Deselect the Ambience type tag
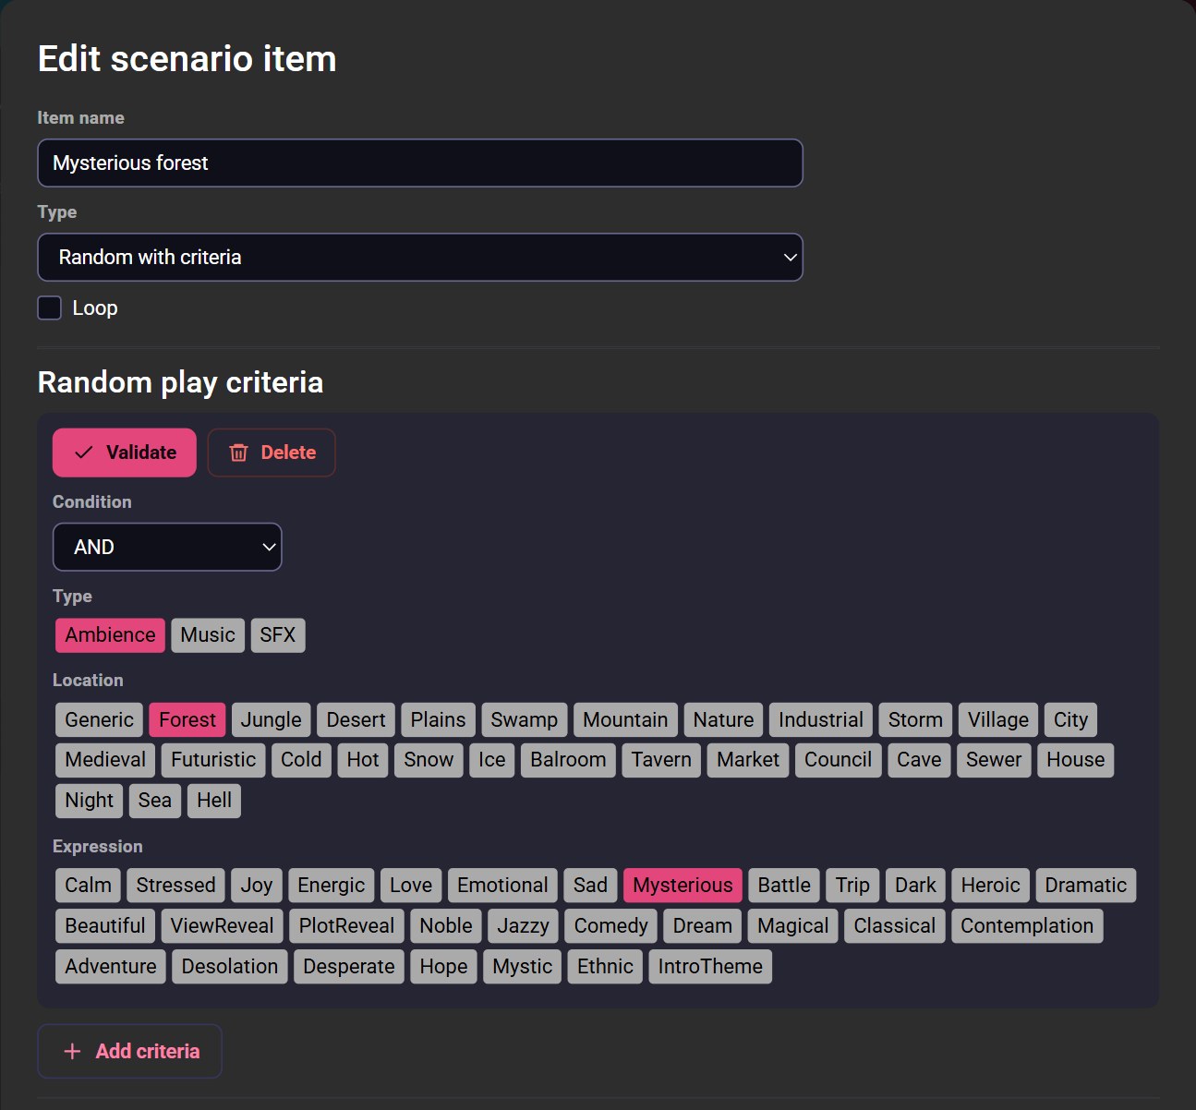 pos(110,635)
